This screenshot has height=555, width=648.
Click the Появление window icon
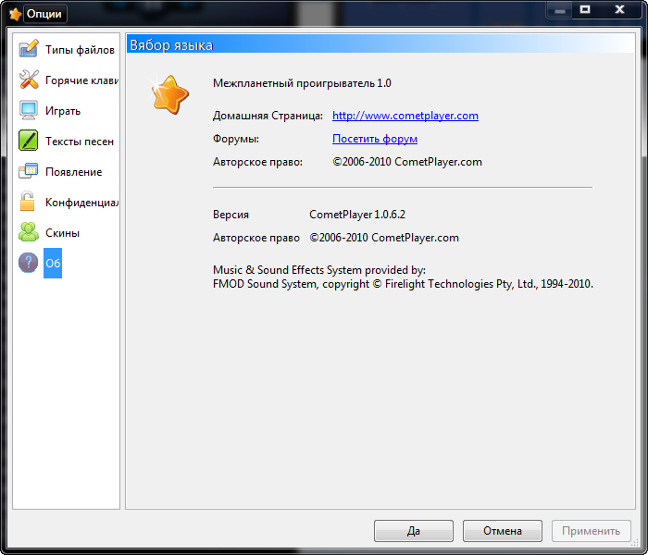(29, 171)
